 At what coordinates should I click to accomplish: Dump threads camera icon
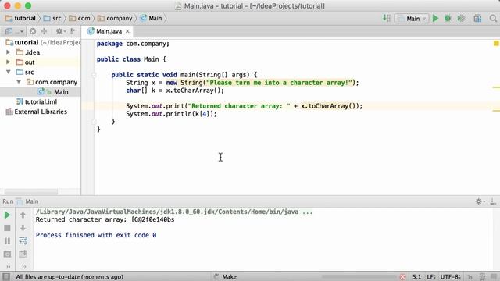(x=7, y=254)
